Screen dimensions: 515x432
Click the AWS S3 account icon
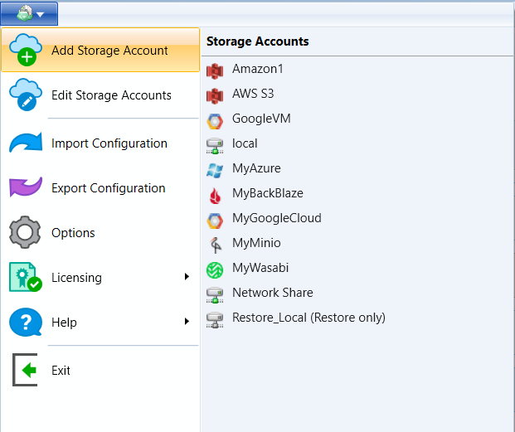tap(215, 96)
